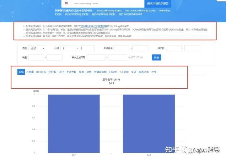Image resolution: width=226 pixels, height=160 pixels.
Task: Switch to the A+页面 tab
Action: tap(124, 72)
